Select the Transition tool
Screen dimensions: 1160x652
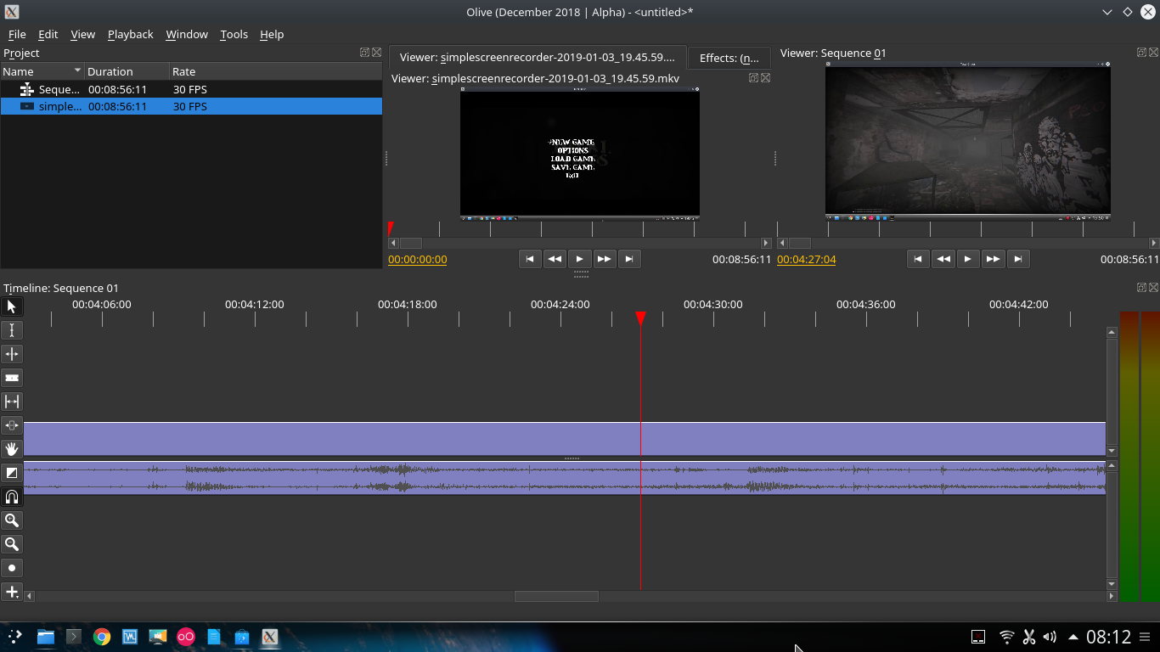coord(12,473)
